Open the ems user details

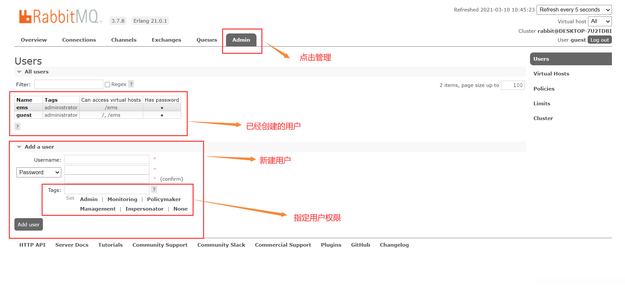[x=22, y=108]
